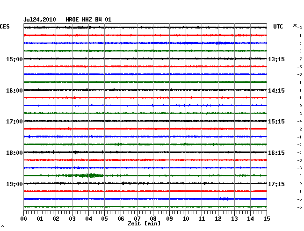The height and width of the screenshot is (231, 304).
Task: Click the 15:00 CES time label
Action: [14, 59]
